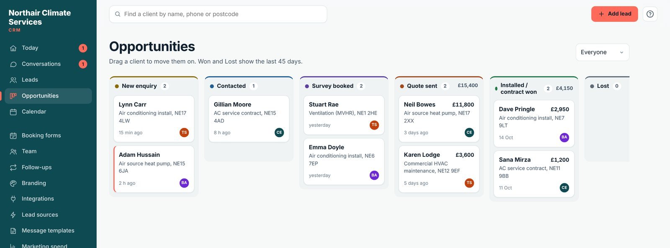Click the Opportunities page heading
This screenshot has width=670, height=248.
point(152,46)
